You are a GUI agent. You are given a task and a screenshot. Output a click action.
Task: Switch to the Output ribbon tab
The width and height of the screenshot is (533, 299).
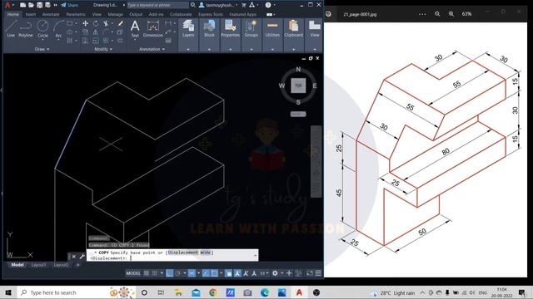point(136,14)
